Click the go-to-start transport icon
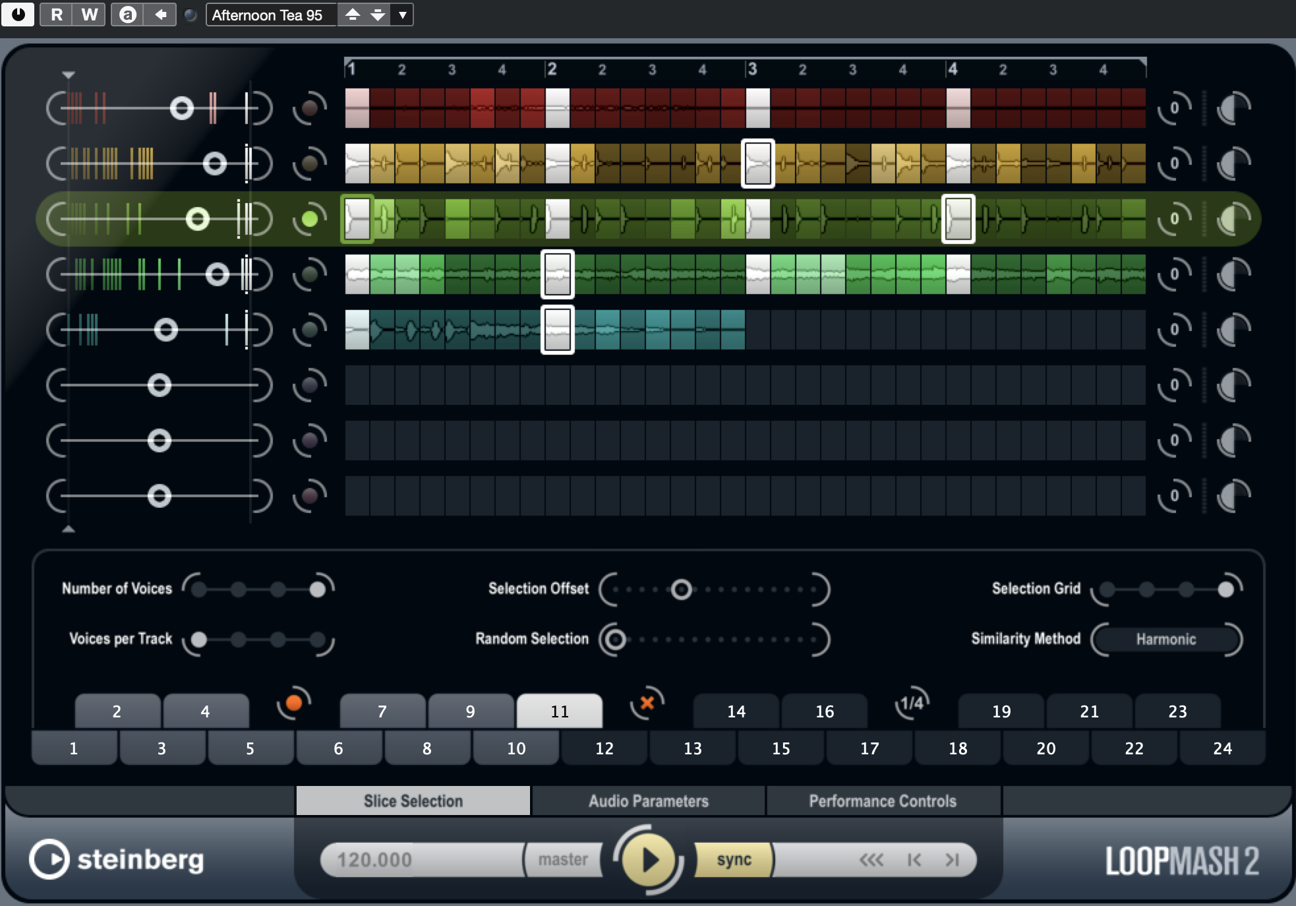Screen dimensions: 1296x906 pyautogui.click(x=914, y=860)
